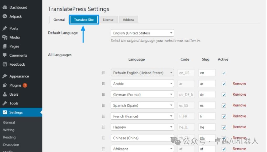The width and height of the screenshot is (267, 152).
Task: Open the Afrikaans language dropdown
Action: pyautogui.click(x=142, y=149)
